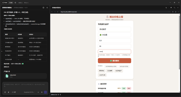Minimize the application window

(x=170, y=3)
